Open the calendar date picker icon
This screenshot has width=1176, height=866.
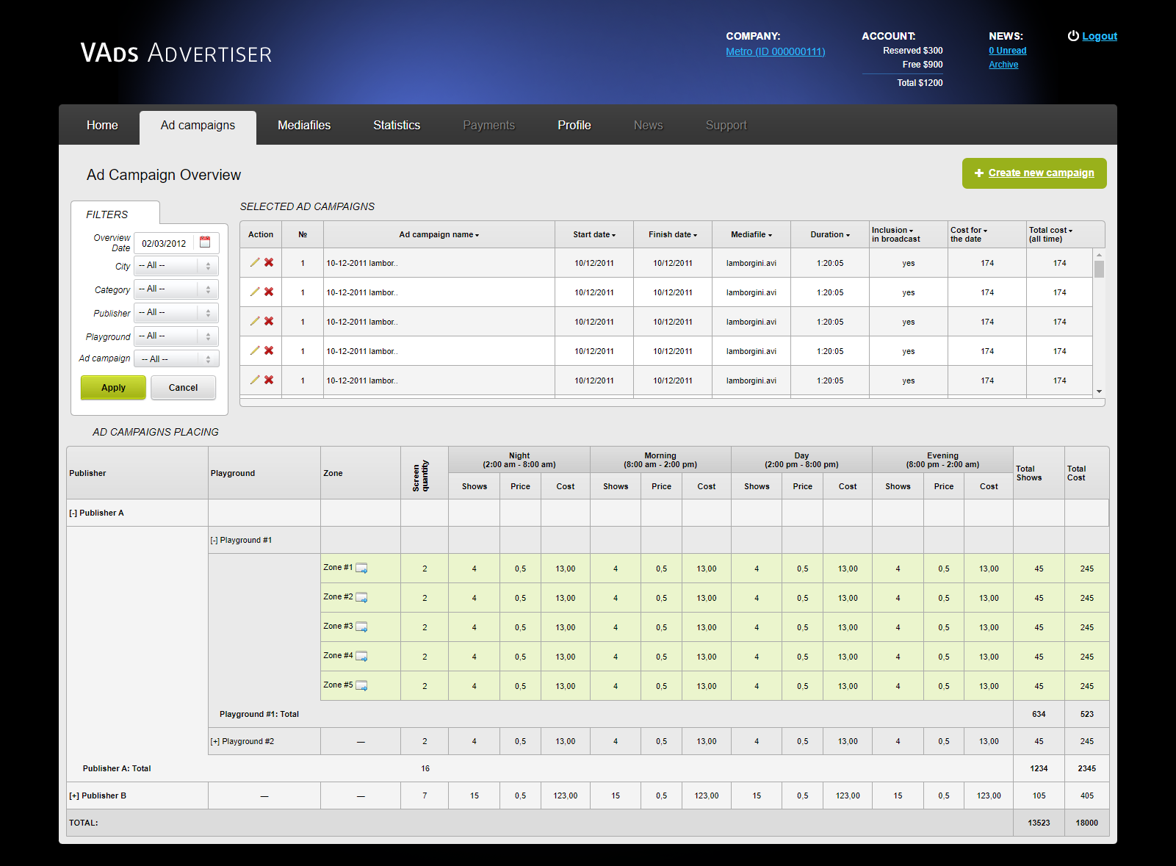[x=205, y=242]
